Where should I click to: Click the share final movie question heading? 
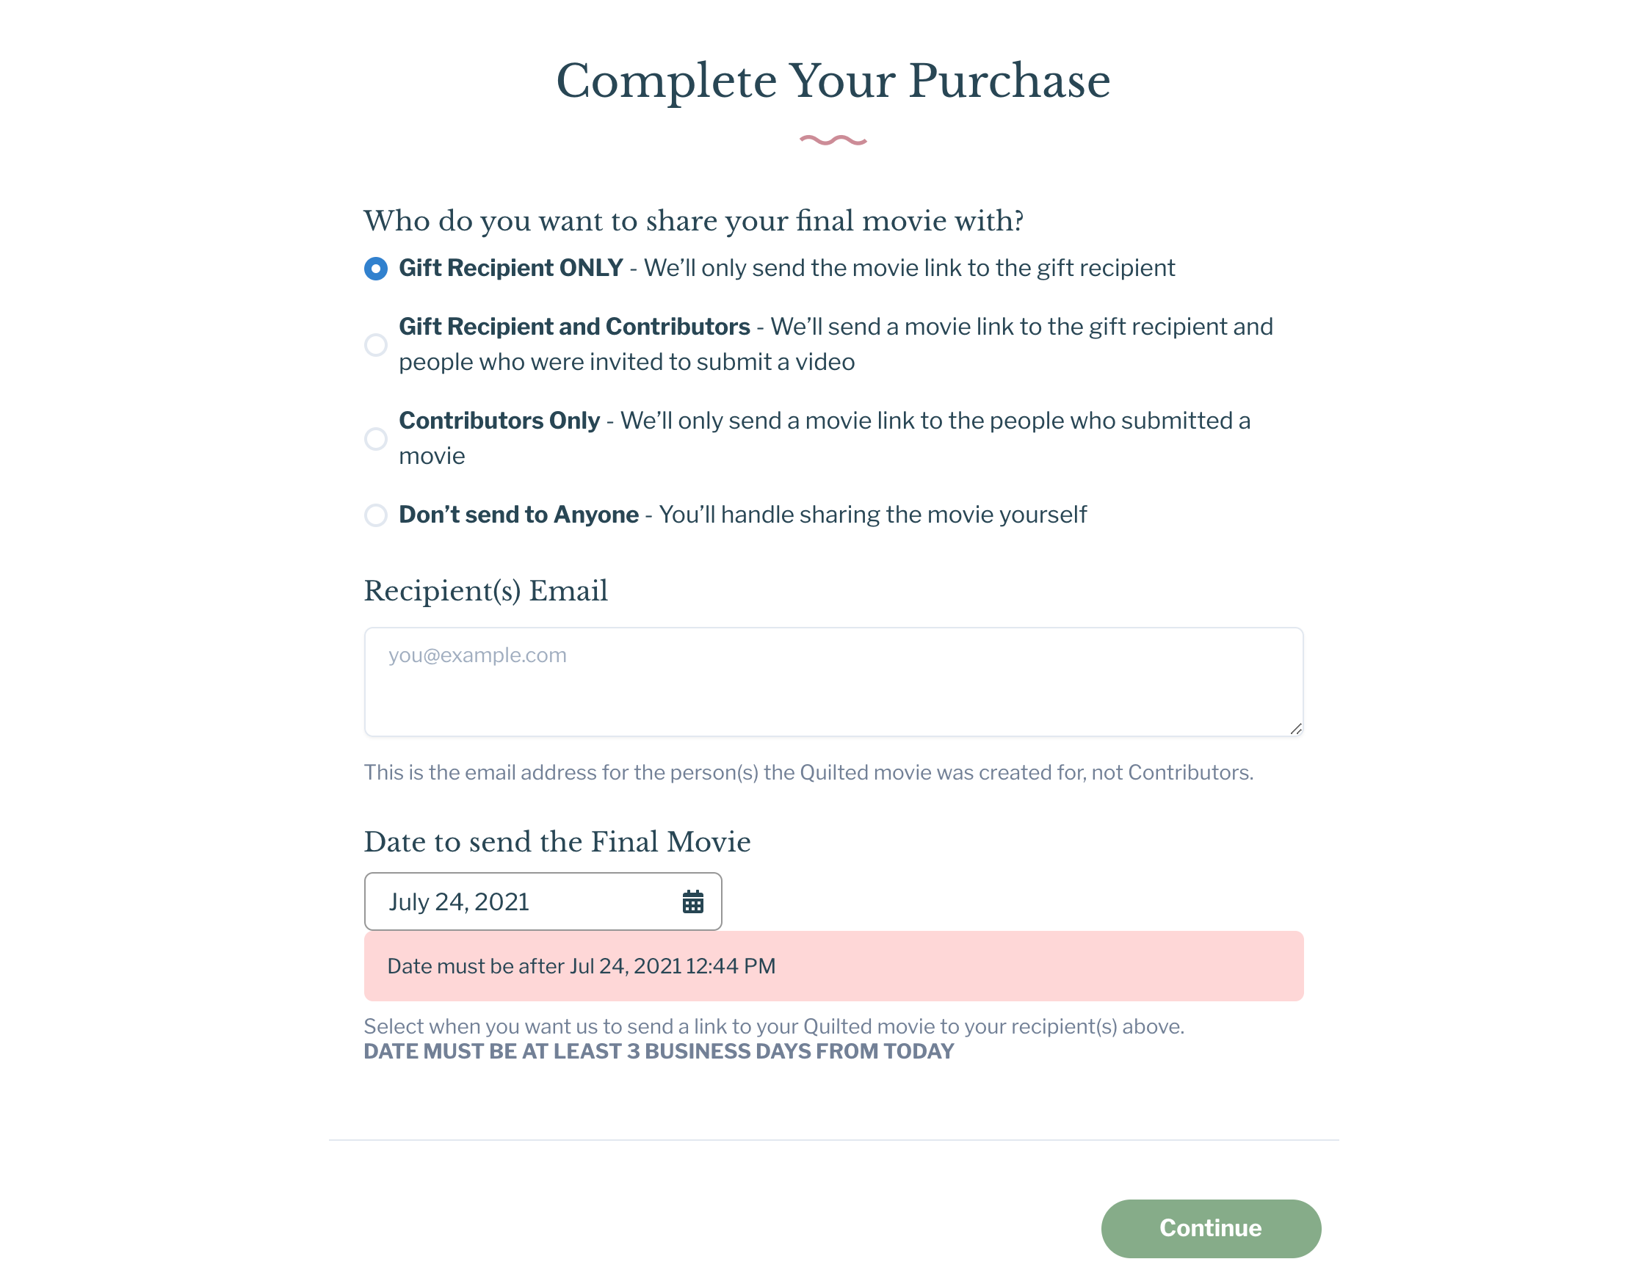[x=693, y=220]
